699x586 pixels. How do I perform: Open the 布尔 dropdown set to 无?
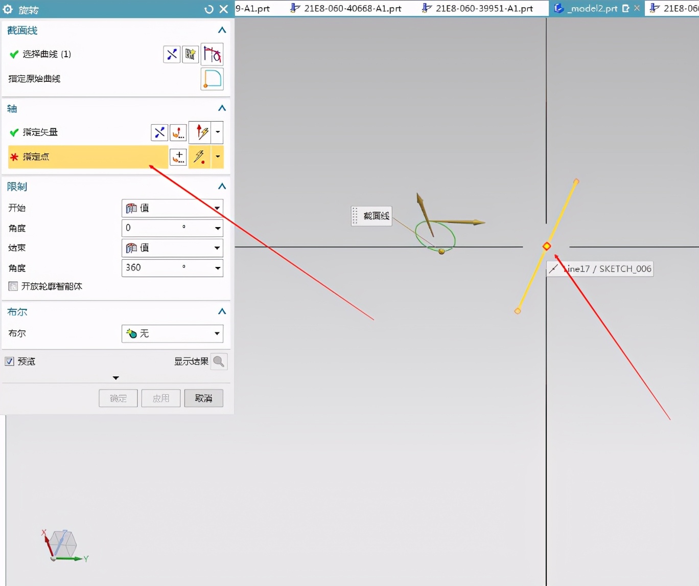172,333
